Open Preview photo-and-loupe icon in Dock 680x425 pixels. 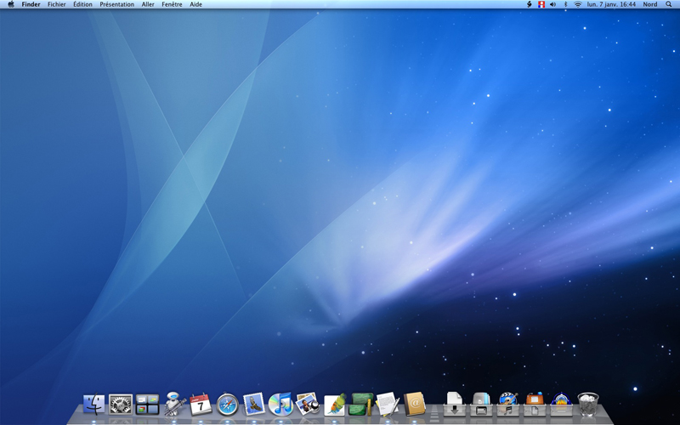click(x=308, y=404)
